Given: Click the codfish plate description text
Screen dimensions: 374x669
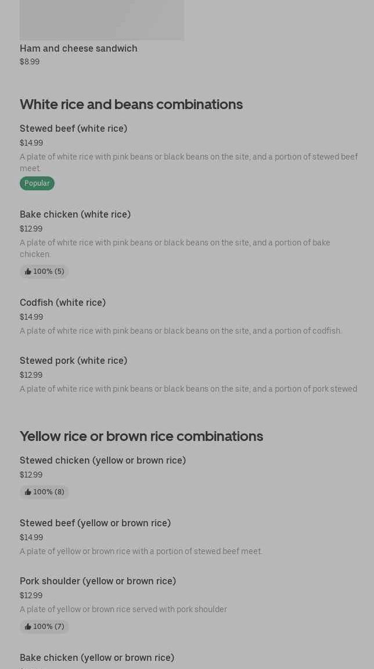Looking at the screenshot, I should point(181,331).
